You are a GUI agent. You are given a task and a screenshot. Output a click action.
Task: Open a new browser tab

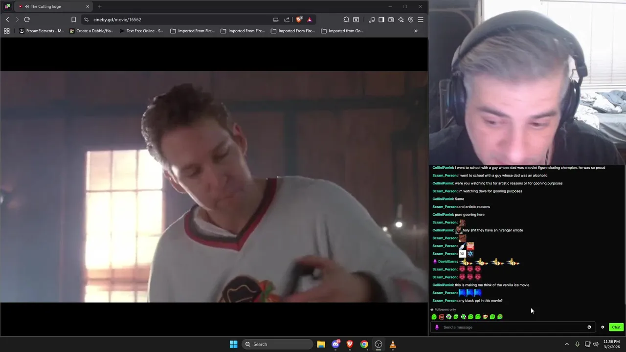pyautogui.click(x=99, y=6)
